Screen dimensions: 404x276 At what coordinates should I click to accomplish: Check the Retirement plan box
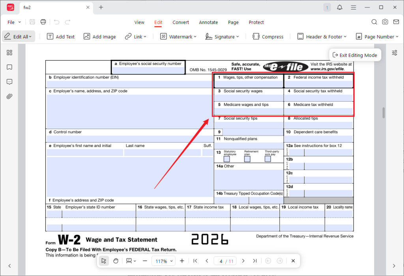point(247,159)
